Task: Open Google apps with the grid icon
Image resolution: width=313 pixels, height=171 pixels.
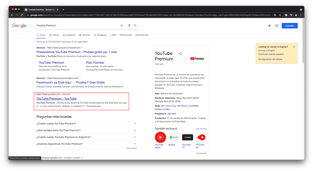Action: [x=277, y=26]
